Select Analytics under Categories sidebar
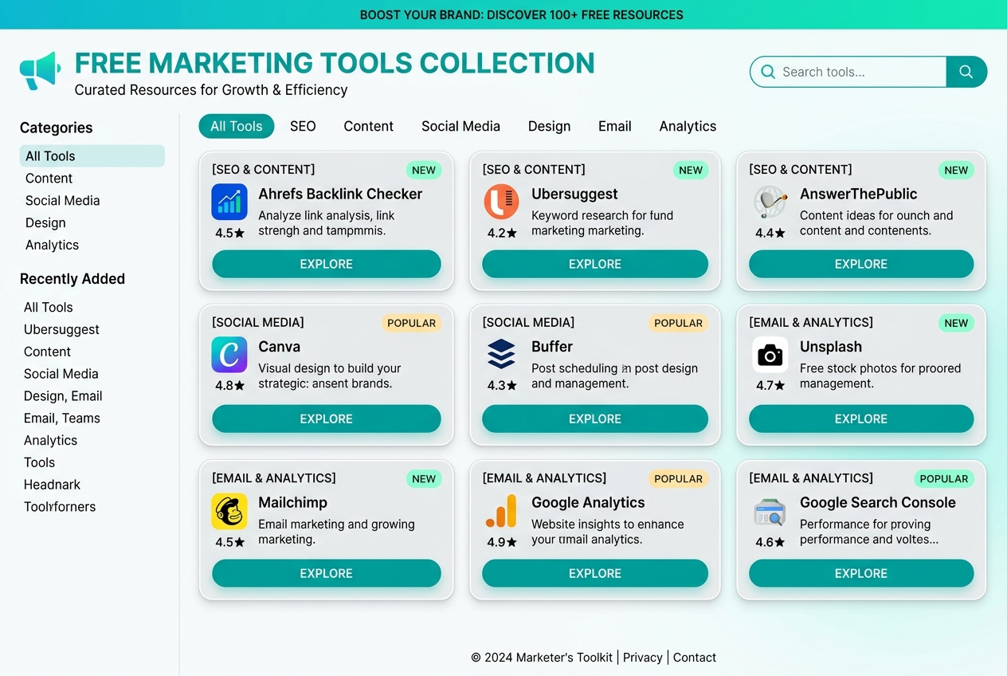 (x=52, y=246)
